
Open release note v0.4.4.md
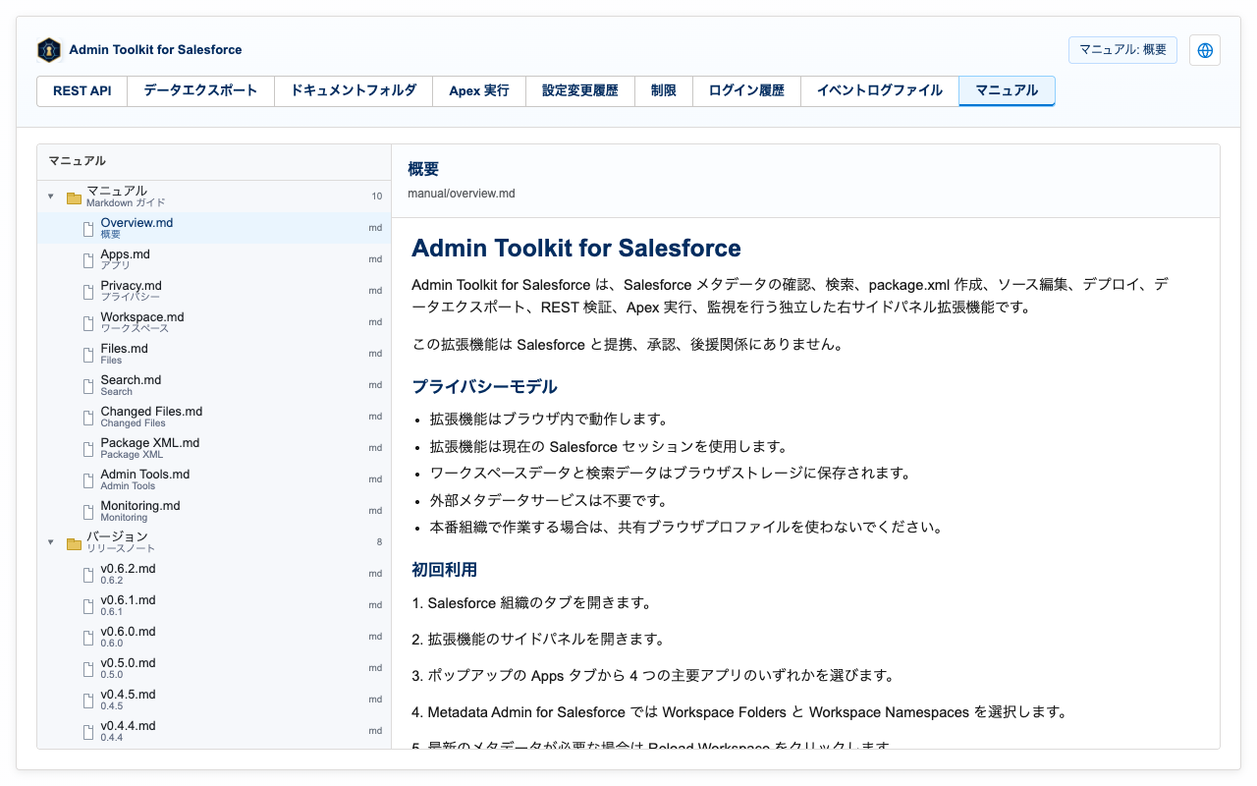click(x=214, y=731)
